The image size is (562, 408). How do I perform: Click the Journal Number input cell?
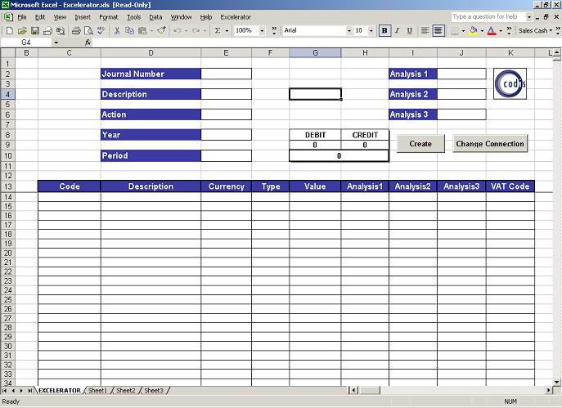pyautogui.click(x=226, y=74)
